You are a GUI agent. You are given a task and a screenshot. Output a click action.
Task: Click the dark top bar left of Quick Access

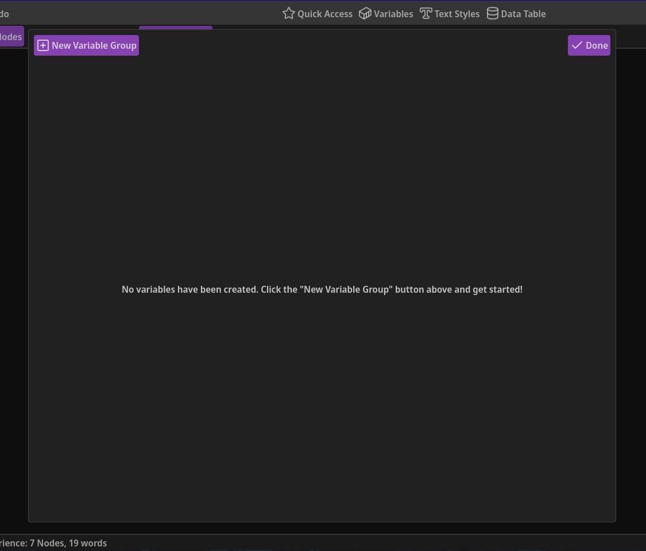(144, 14)
